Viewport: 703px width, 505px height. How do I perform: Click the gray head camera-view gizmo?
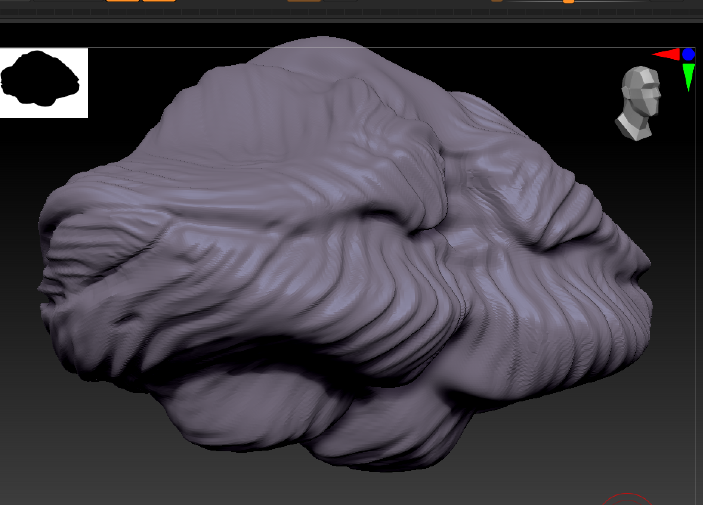coord(638,104)
